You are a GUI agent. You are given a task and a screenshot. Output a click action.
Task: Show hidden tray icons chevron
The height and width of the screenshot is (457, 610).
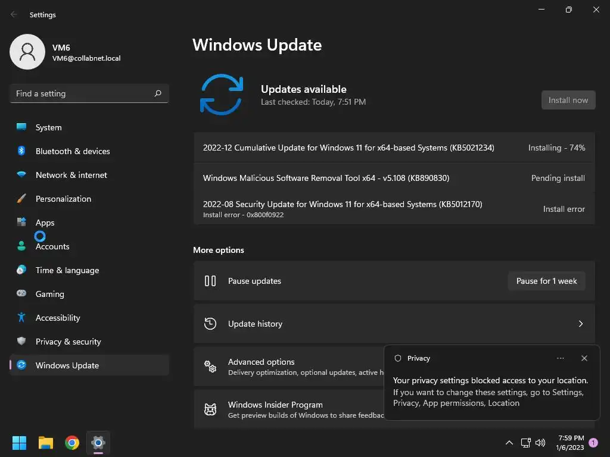(x=509, y=443)
